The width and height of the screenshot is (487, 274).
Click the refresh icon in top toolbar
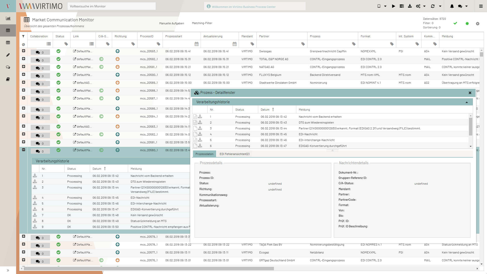(433, 6)
